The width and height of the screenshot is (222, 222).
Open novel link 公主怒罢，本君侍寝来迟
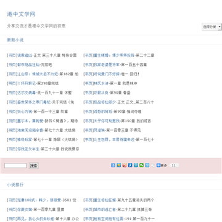(114, 139)
